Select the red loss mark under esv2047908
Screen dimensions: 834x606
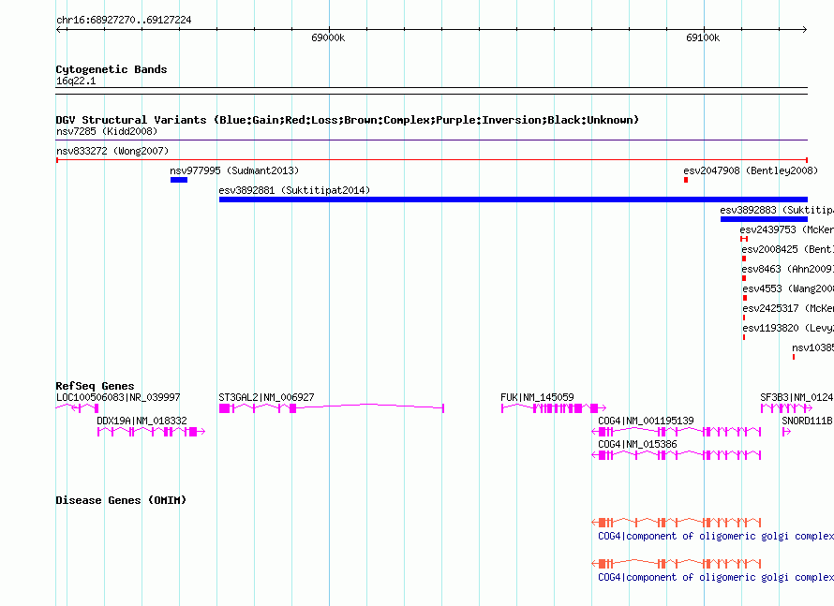pyautogui.click(x=686, y=180)
